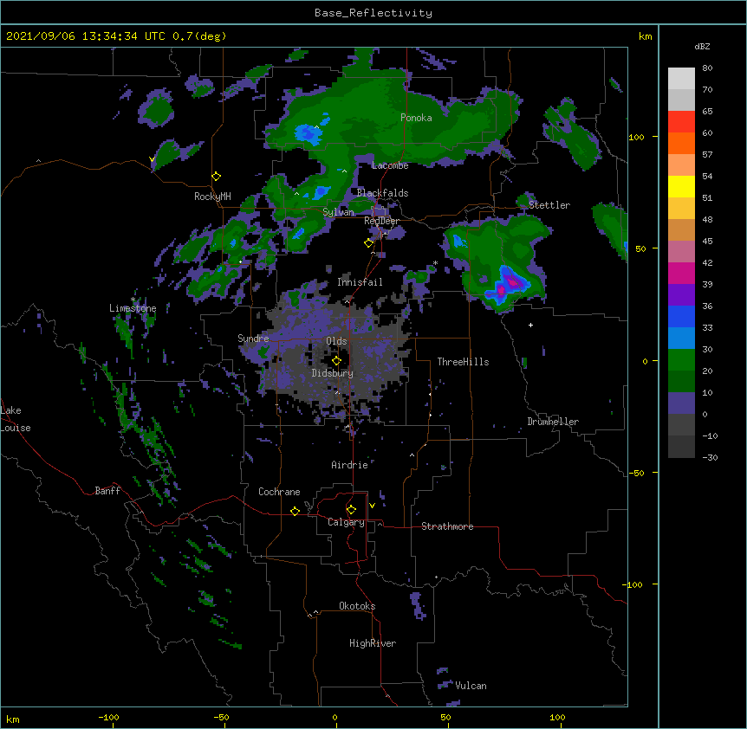This screenshot has width=747, height=729.
Task: Click the Calgary city label
Action: point(347,522)
